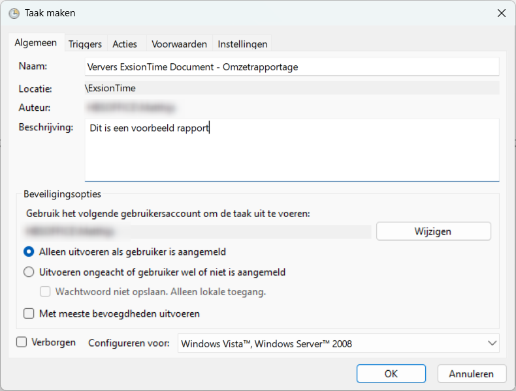Click into the Naam text field
The width and height of the screenshot is (516, 391).
(x=291, y=66)
